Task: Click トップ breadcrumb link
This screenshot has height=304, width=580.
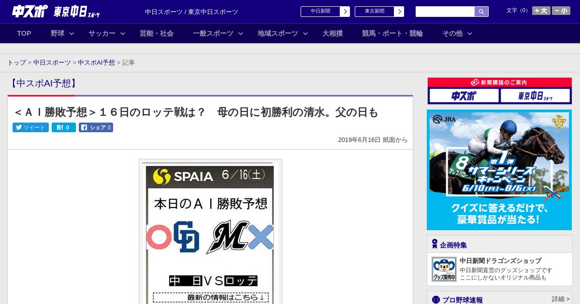Action: 17,63
